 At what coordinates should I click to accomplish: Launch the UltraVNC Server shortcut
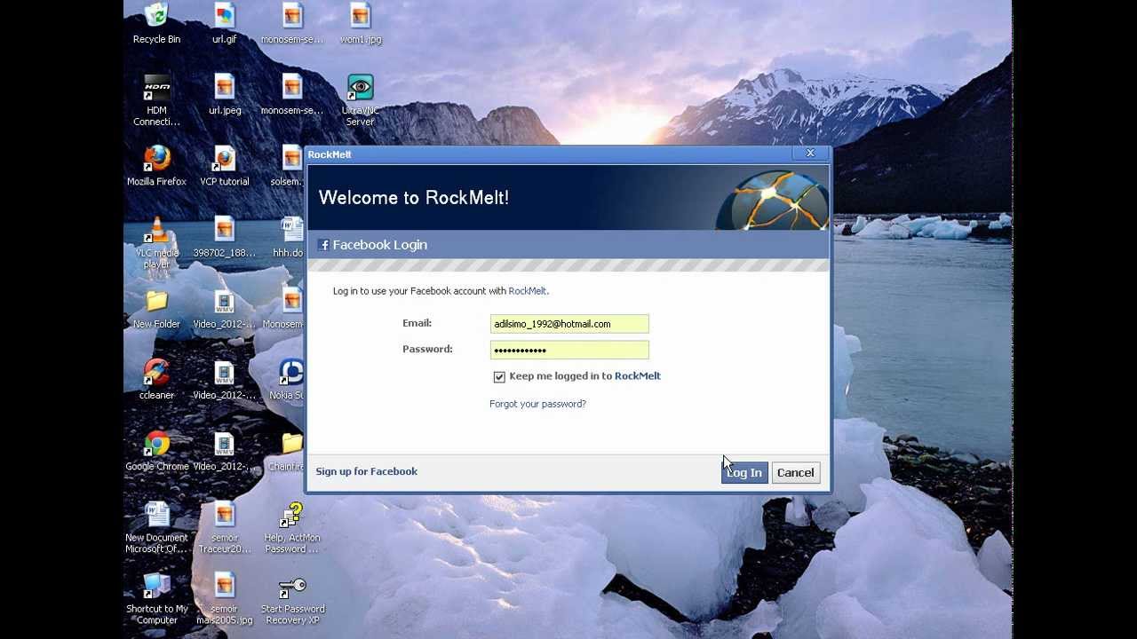point(360,99)
